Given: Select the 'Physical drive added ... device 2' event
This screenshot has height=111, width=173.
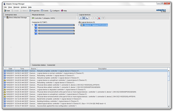Looking at the screenshot, I should 86,85.
